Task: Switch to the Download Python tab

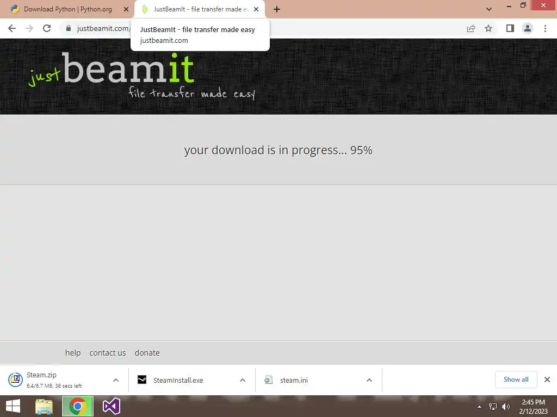Action: [67, 9]
